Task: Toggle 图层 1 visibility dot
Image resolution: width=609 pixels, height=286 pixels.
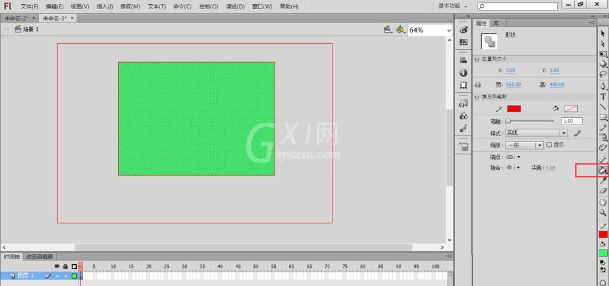Action: pos(57,276)
